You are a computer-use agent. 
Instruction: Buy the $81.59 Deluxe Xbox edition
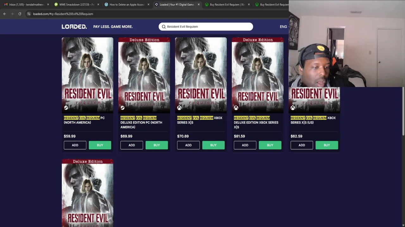pyautogui.click(x=270, y=145)
